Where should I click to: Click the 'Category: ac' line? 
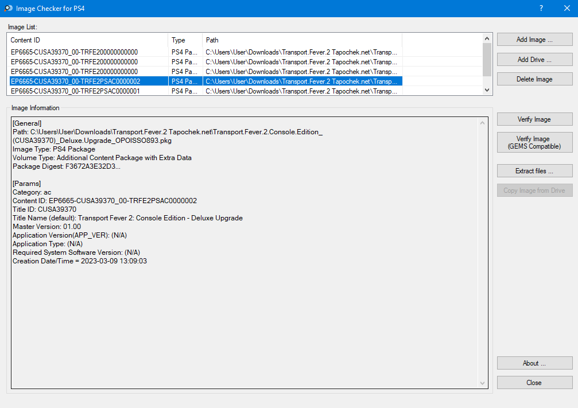32,192
